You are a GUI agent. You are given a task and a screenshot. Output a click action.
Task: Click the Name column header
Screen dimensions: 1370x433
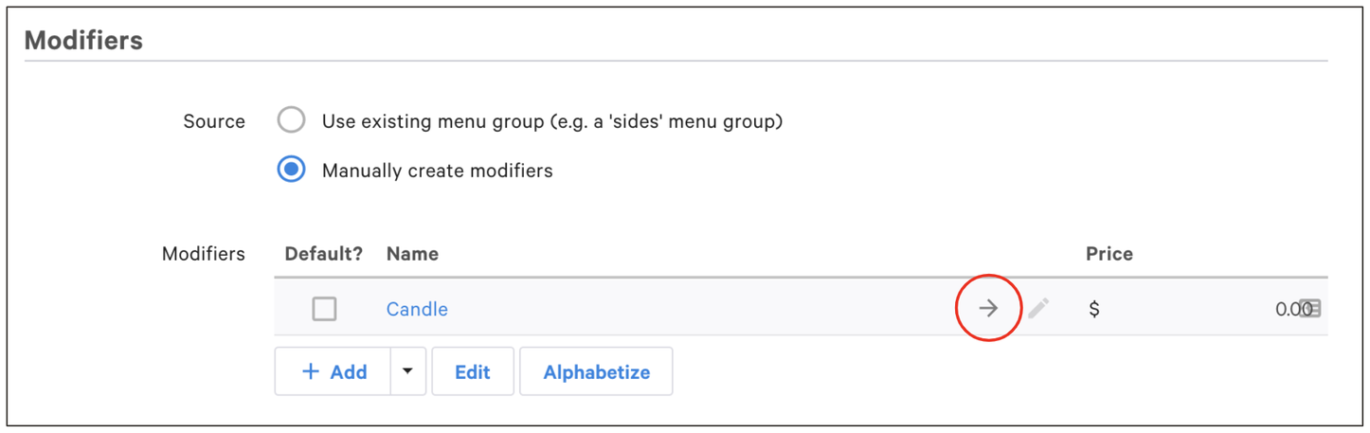click(412, 254)
